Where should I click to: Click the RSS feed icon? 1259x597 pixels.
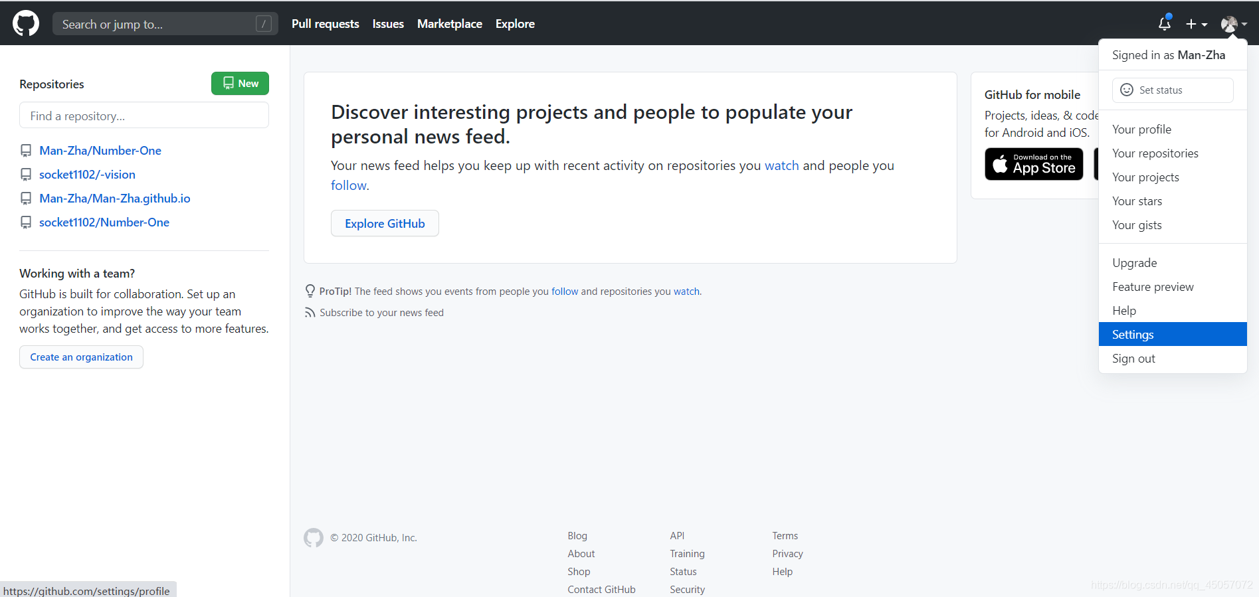point(310,312)
